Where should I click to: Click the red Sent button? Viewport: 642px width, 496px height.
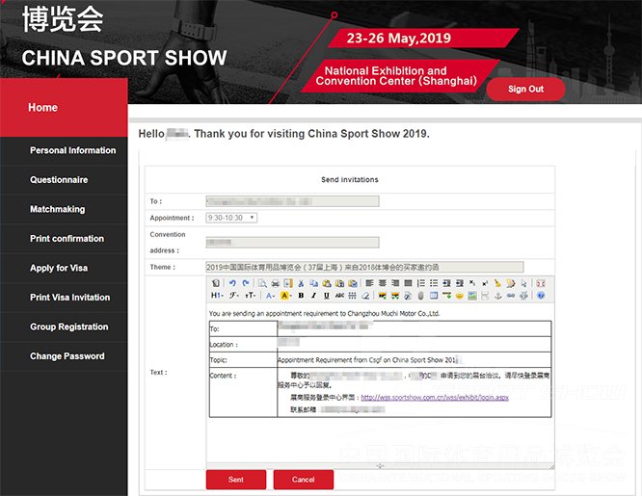click(x=236, y=480)
